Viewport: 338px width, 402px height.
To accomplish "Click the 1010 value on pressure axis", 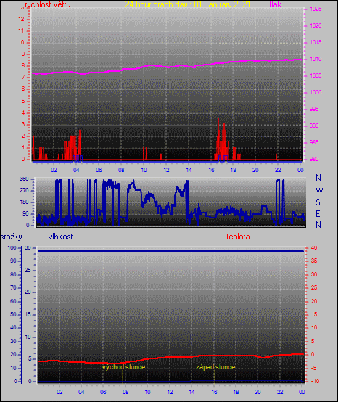I will [x=316, y=59].
